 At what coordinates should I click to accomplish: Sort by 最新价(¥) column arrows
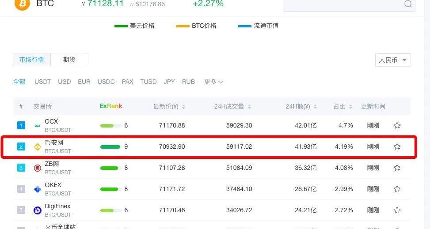tap(183, 107)
